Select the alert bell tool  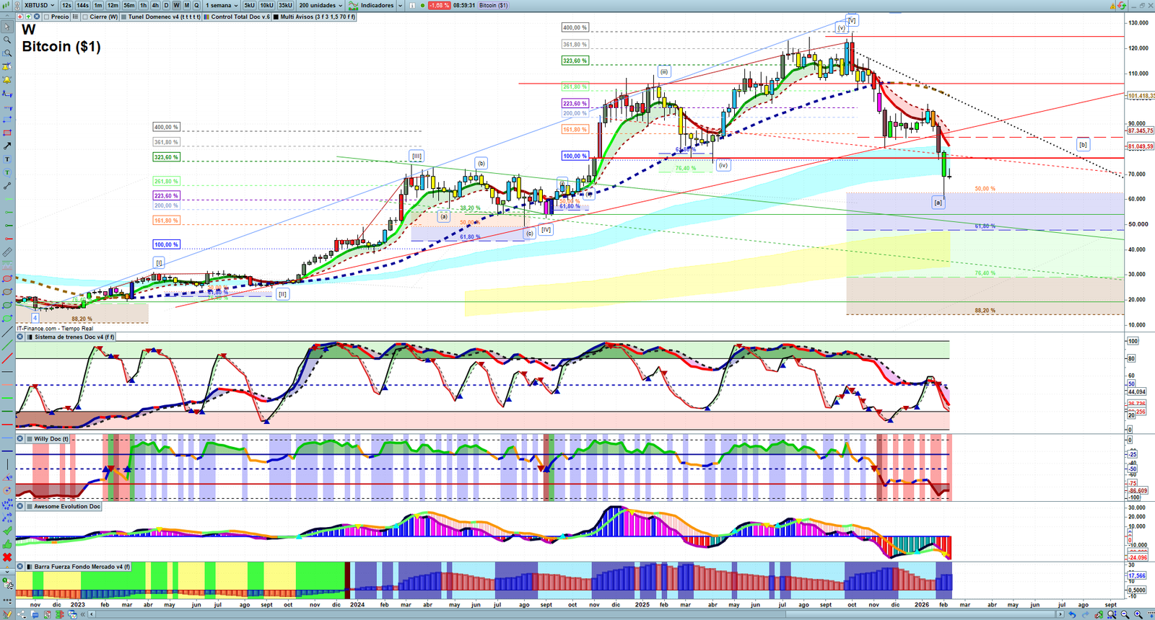[7, 80]
